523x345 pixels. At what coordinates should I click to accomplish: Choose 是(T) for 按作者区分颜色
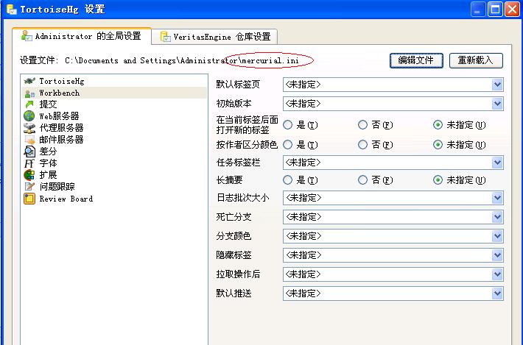(x=288, y=144)
